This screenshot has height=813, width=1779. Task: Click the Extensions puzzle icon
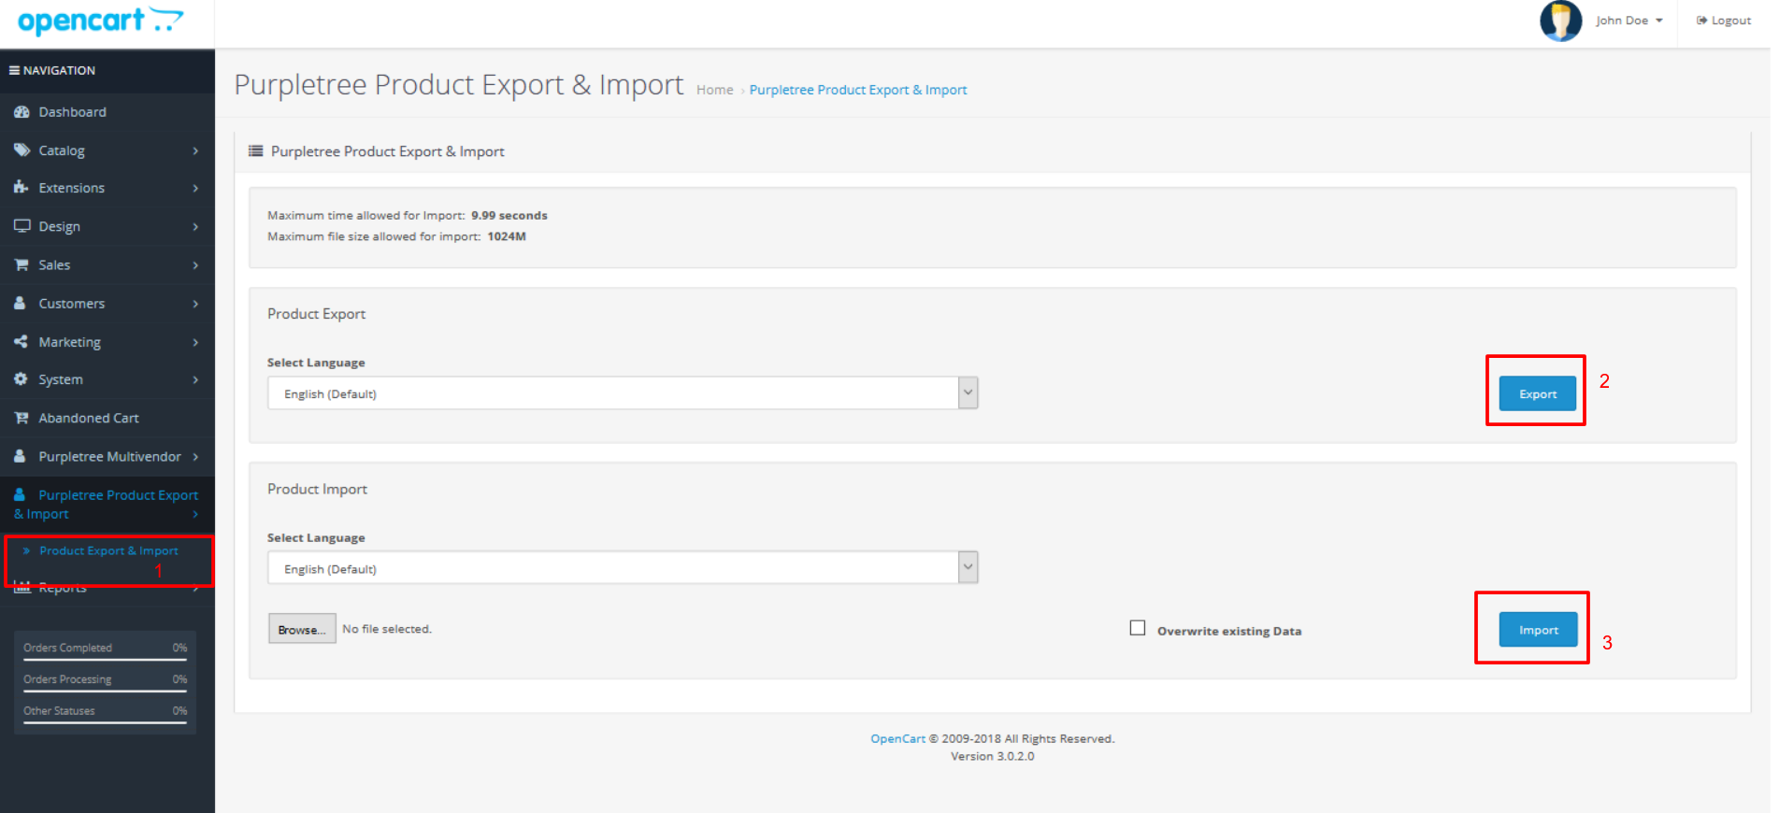[x=22, y=188]
